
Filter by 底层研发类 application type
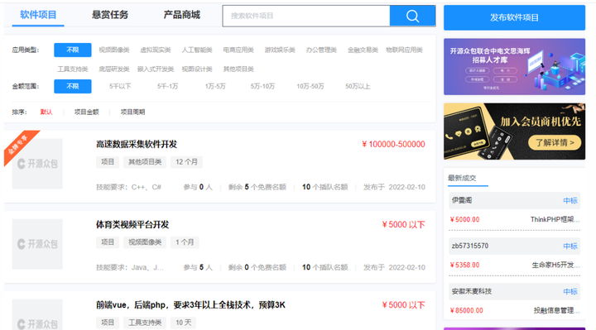click(114, 69)
